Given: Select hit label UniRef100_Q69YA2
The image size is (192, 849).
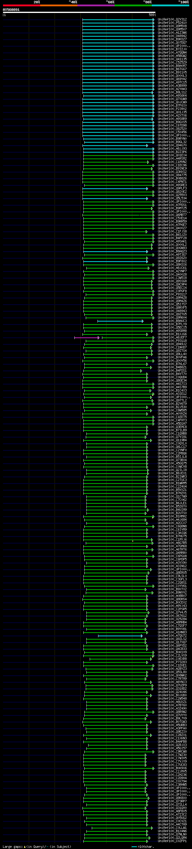Looking at the screenshot, I should coord(172,80).
